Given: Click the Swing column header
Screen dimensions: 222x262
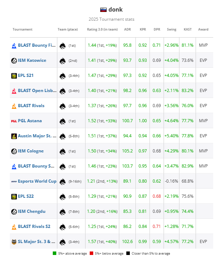Looking at the screenshot, I should pos(172,30).
